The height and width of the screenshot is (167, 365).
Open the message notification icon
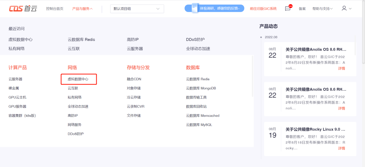288,8
